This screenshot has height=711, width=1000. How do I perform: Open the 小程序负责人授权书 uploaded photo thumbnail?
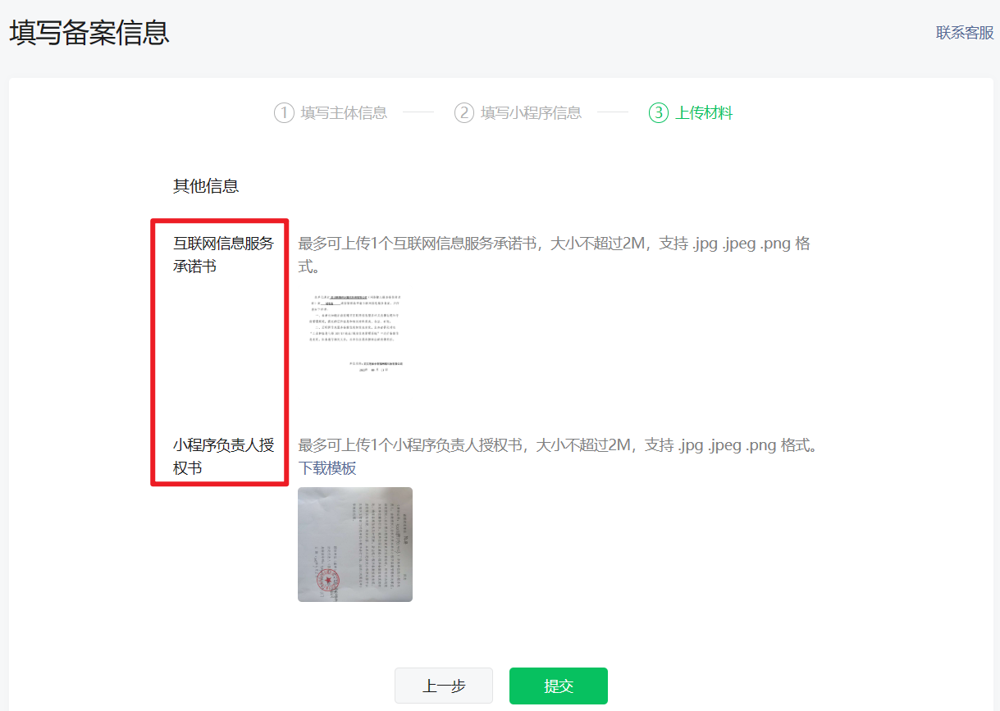(355, 545)
